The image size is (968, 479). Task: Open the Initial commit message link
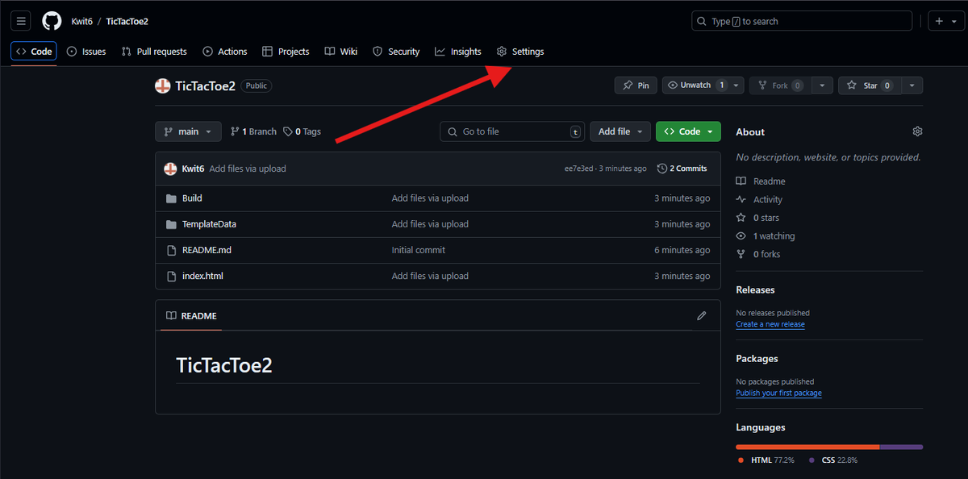(x=418, y=250)
